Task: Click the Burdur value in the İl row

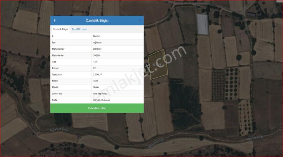Action: pos(97,36)
